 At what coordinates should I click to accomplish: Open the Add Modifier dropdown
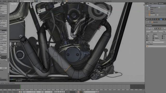[x=156, y=26]
